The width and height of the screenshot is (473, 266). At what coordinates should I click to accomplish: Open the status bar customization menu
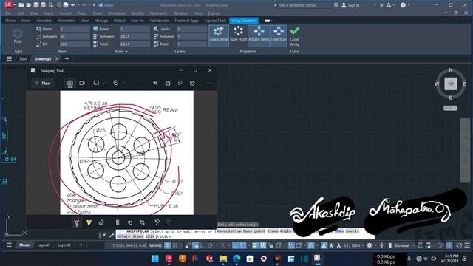click(467, 245)
